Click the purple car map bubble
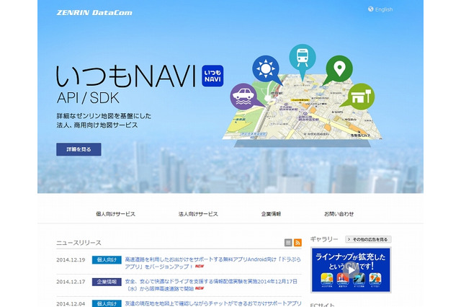The height and width of the screenshot is (307, 461). 243,97
